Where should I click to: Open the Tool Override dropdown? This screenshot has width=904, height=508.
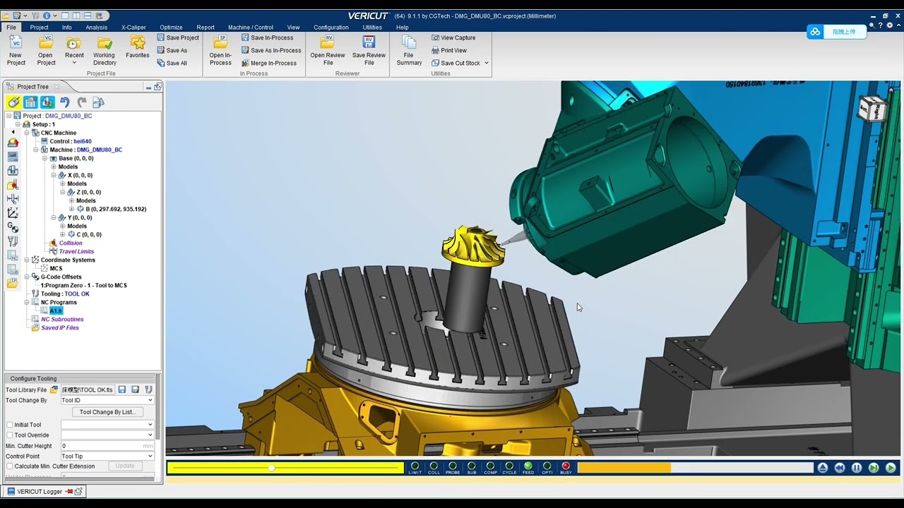[x=107, y=435]
